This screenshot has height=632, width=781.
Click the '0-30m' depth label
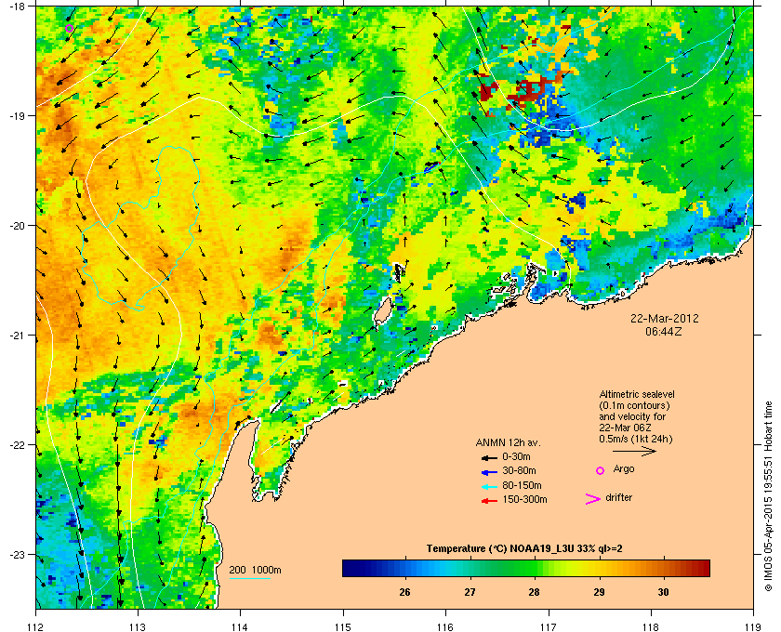[516, 456]
